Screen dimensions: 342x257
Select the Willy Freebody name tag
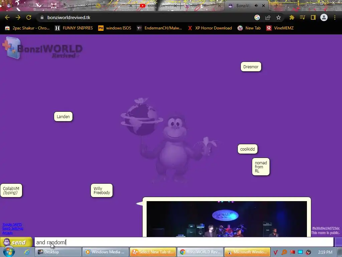coord(102,190)
